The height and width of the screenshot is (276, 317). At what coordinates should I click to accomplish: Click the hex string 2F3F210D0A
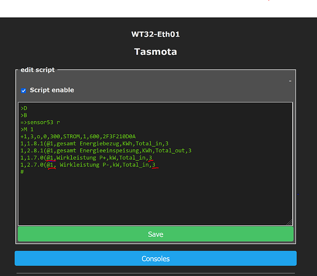point(119,137)
